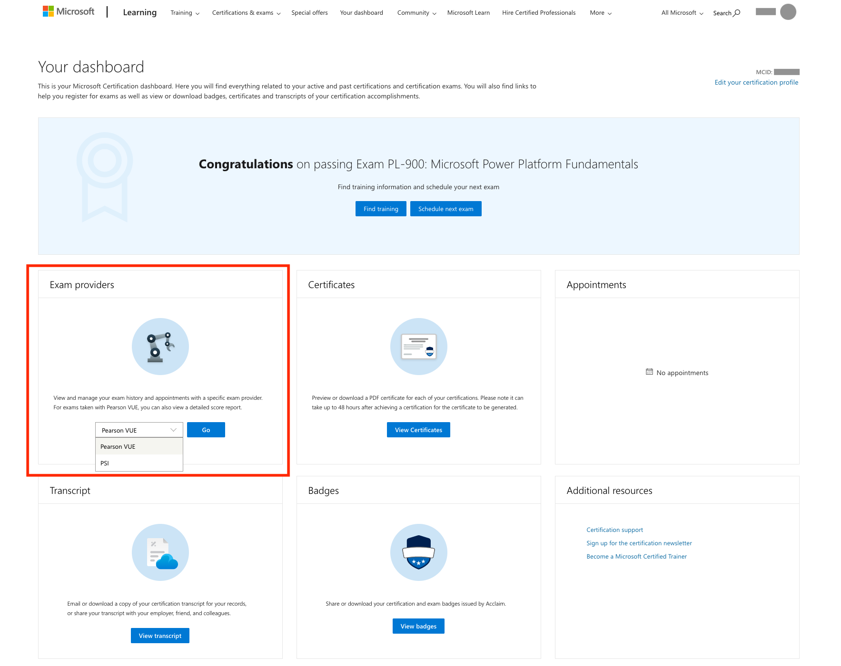Click Go beside the provider dropdown

[206, 430]
